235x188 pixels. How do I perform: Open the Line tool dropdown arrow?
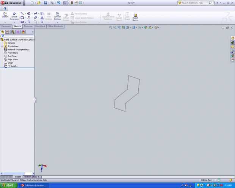click(x=25, y=14)
